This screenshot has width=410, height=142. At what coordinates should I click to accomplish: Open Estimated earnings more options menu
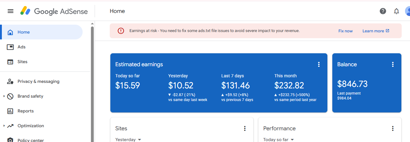319,64
